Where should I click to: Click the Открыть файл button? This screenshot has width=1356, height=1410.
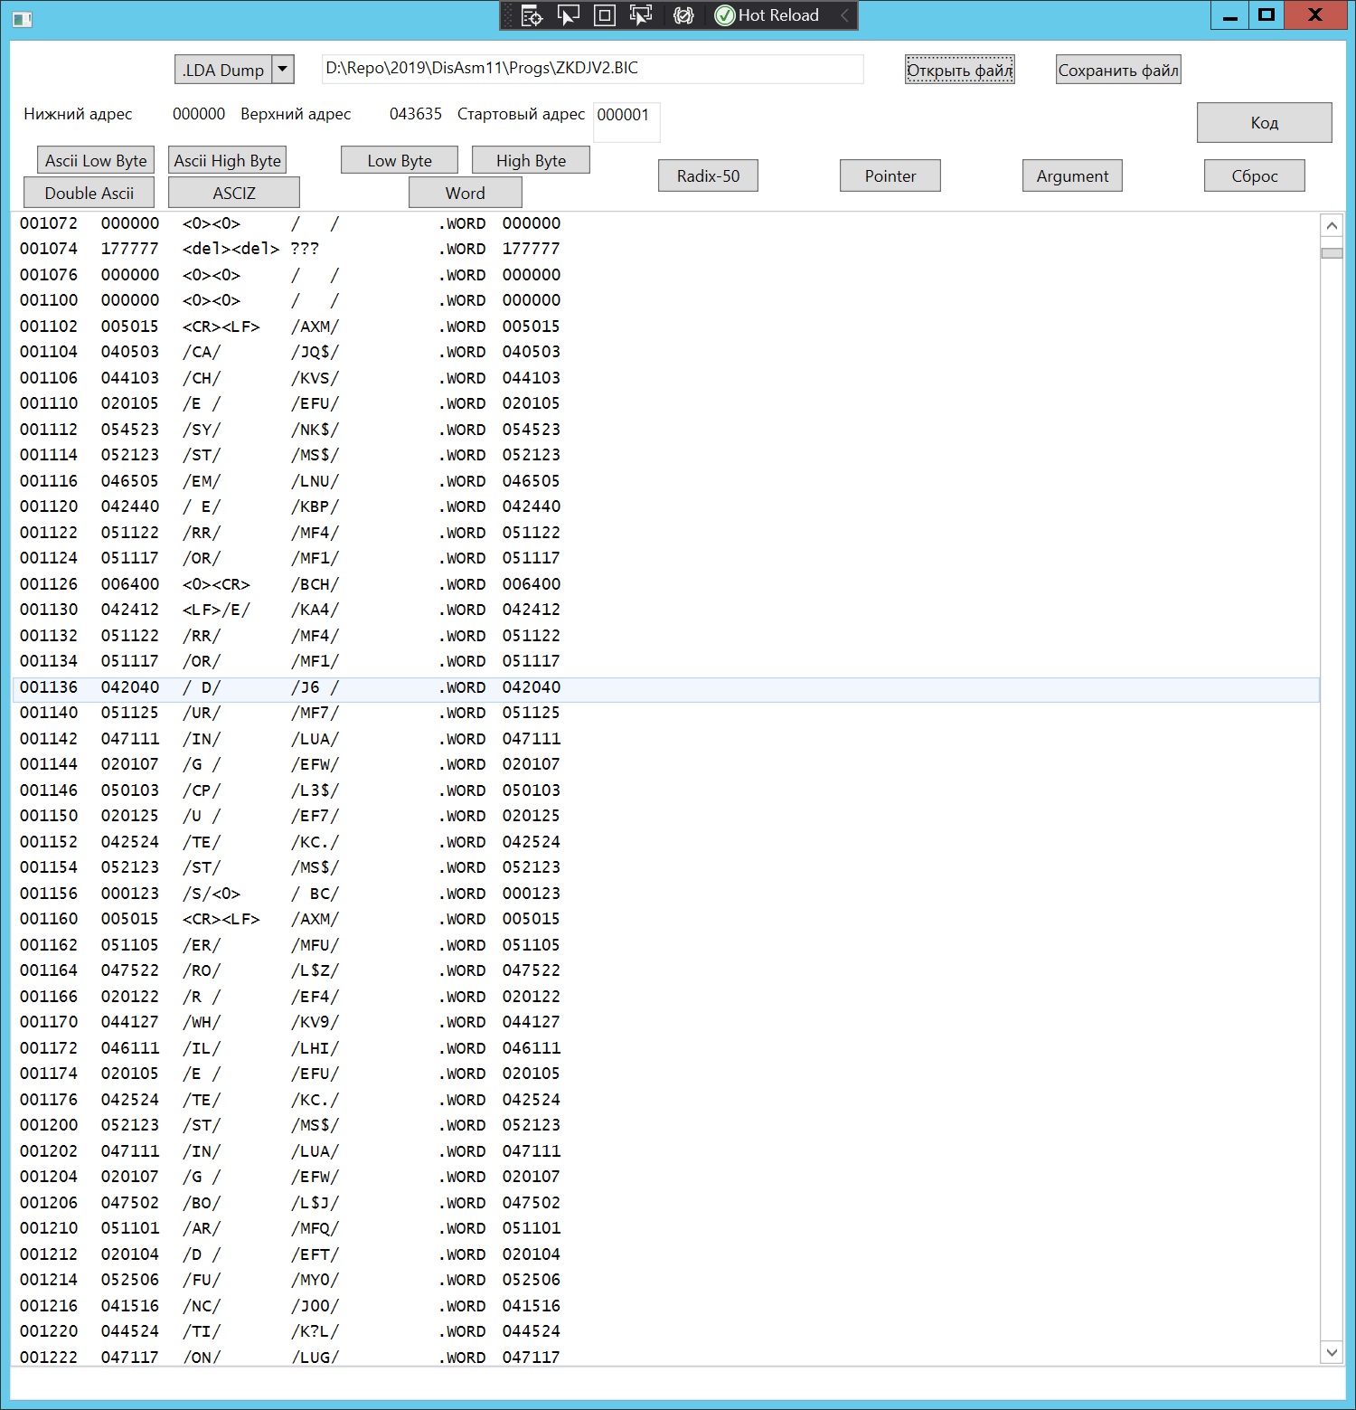pos(959,70)
